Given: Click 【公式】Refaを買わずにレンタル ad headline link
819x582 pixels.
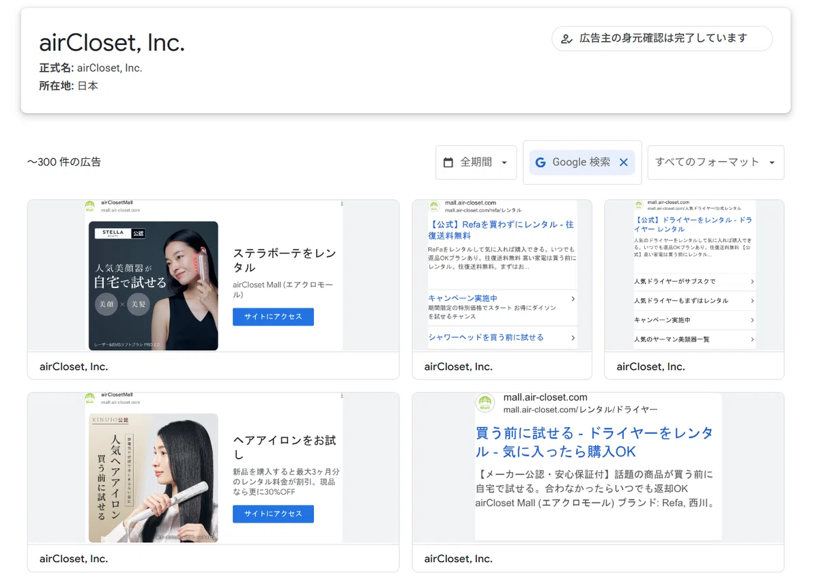Looking at the screenshot, I should click(x=501, y=230).
